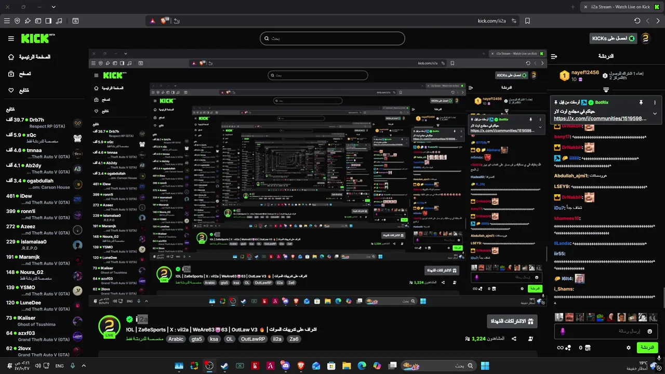Open pinned message three-dot options
Image resolution: width=665 pixels, height=374 pixels.
[x=655, y=102]
